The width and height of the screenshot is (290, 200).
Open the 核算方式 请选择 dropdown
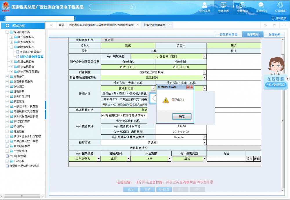pos(204,143)
